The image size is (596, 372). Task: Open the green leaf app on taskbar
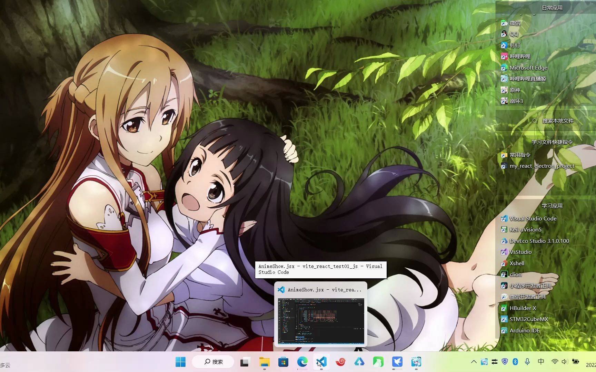point(378,362)
